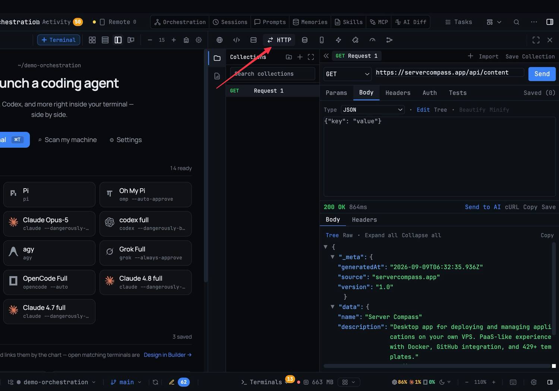Switch to the Params tab
Image resolution: width=559 pixels, height=391 pixels.
(x=336, y=93)
